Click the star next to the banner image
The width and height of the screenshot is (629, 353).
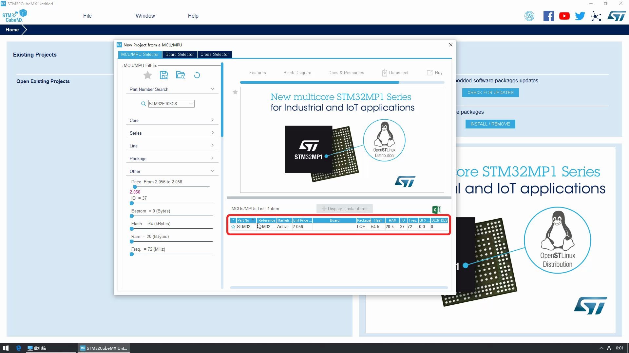point(235,92)
